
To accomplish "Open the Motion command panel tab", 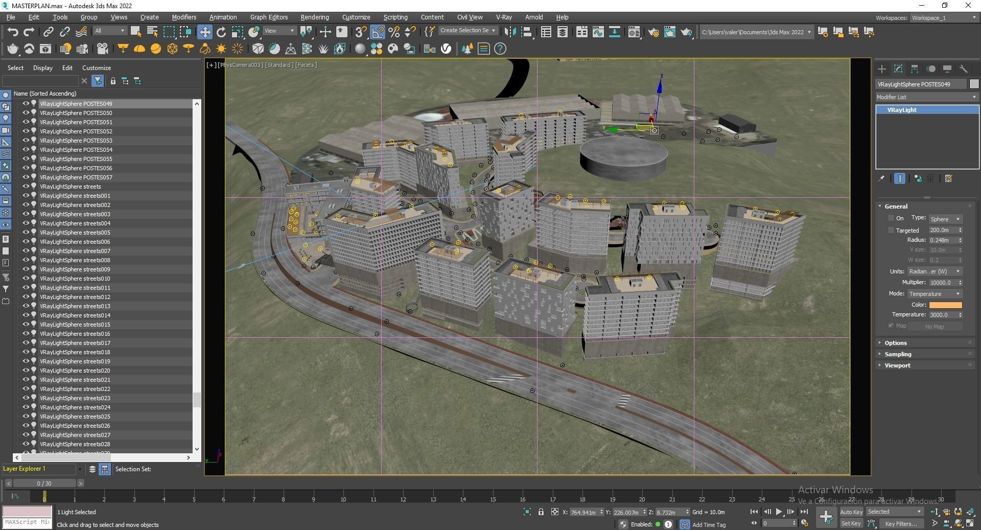I will 931,68.
